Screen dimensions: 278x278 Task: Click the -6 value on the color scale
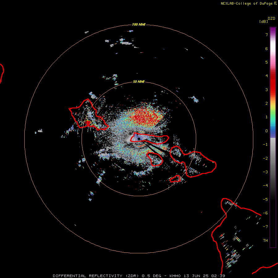(265, 213)
